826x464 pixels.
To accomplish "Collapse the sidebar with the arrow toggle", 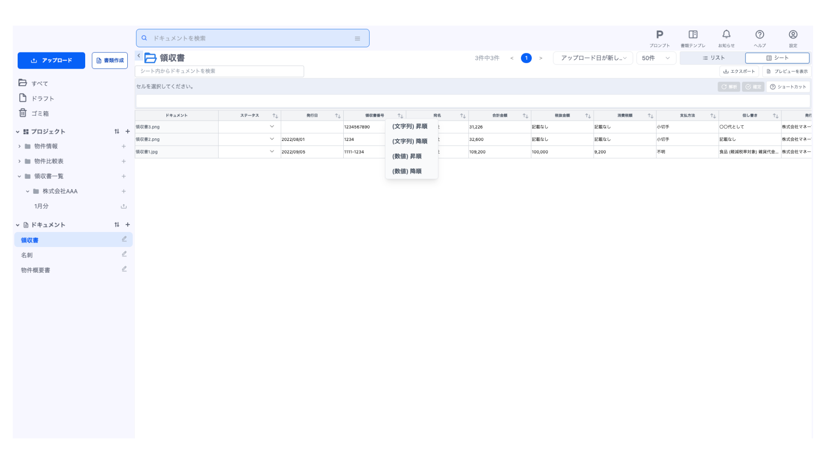I will click(139, 56).
